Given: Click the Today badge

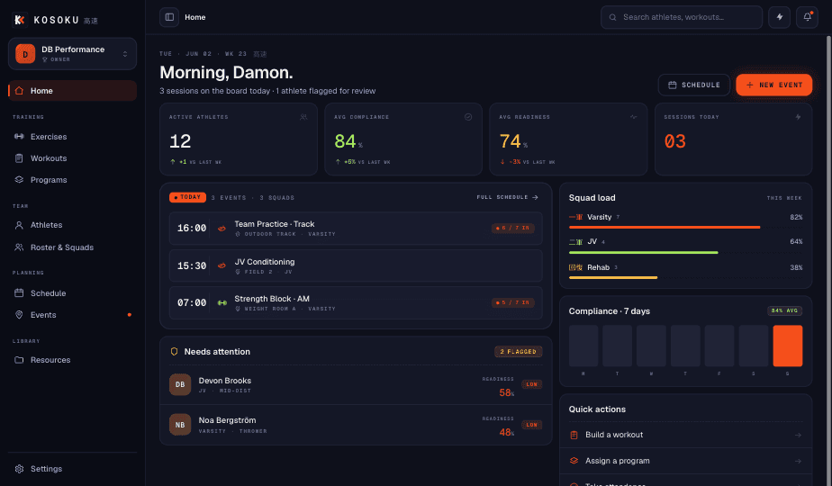Looking at the screenshot, I should [x=187, y=197].
